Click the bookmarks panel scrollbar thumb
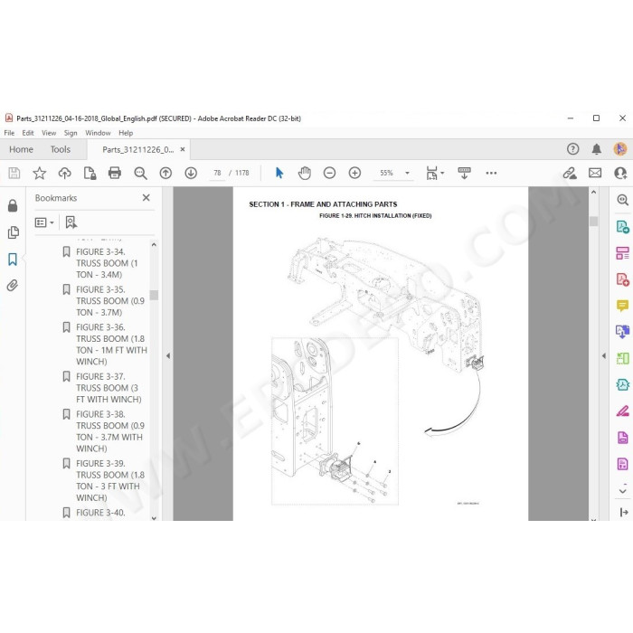 154,295
